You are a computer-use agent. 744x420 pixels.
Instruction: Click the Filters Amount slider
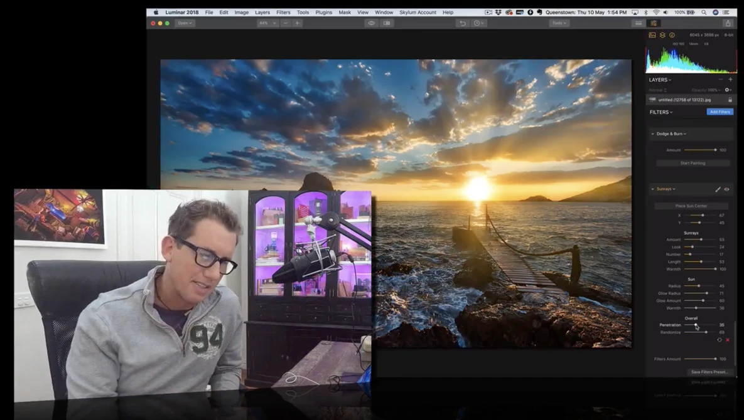(700, 359)
